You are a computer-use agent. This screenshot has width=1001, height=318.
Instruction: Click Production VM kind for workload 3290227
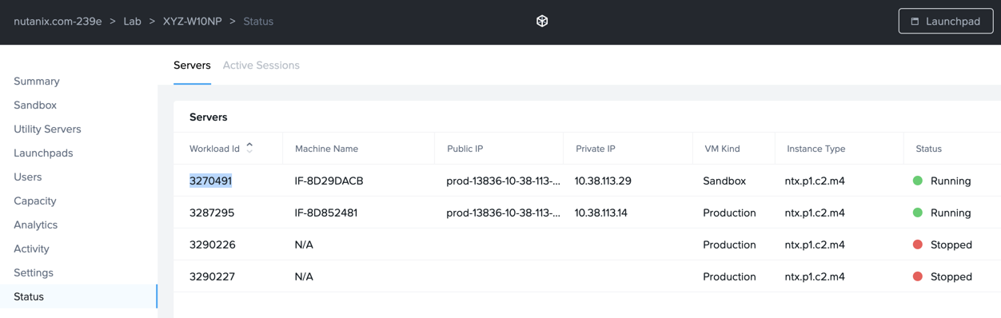729,276
